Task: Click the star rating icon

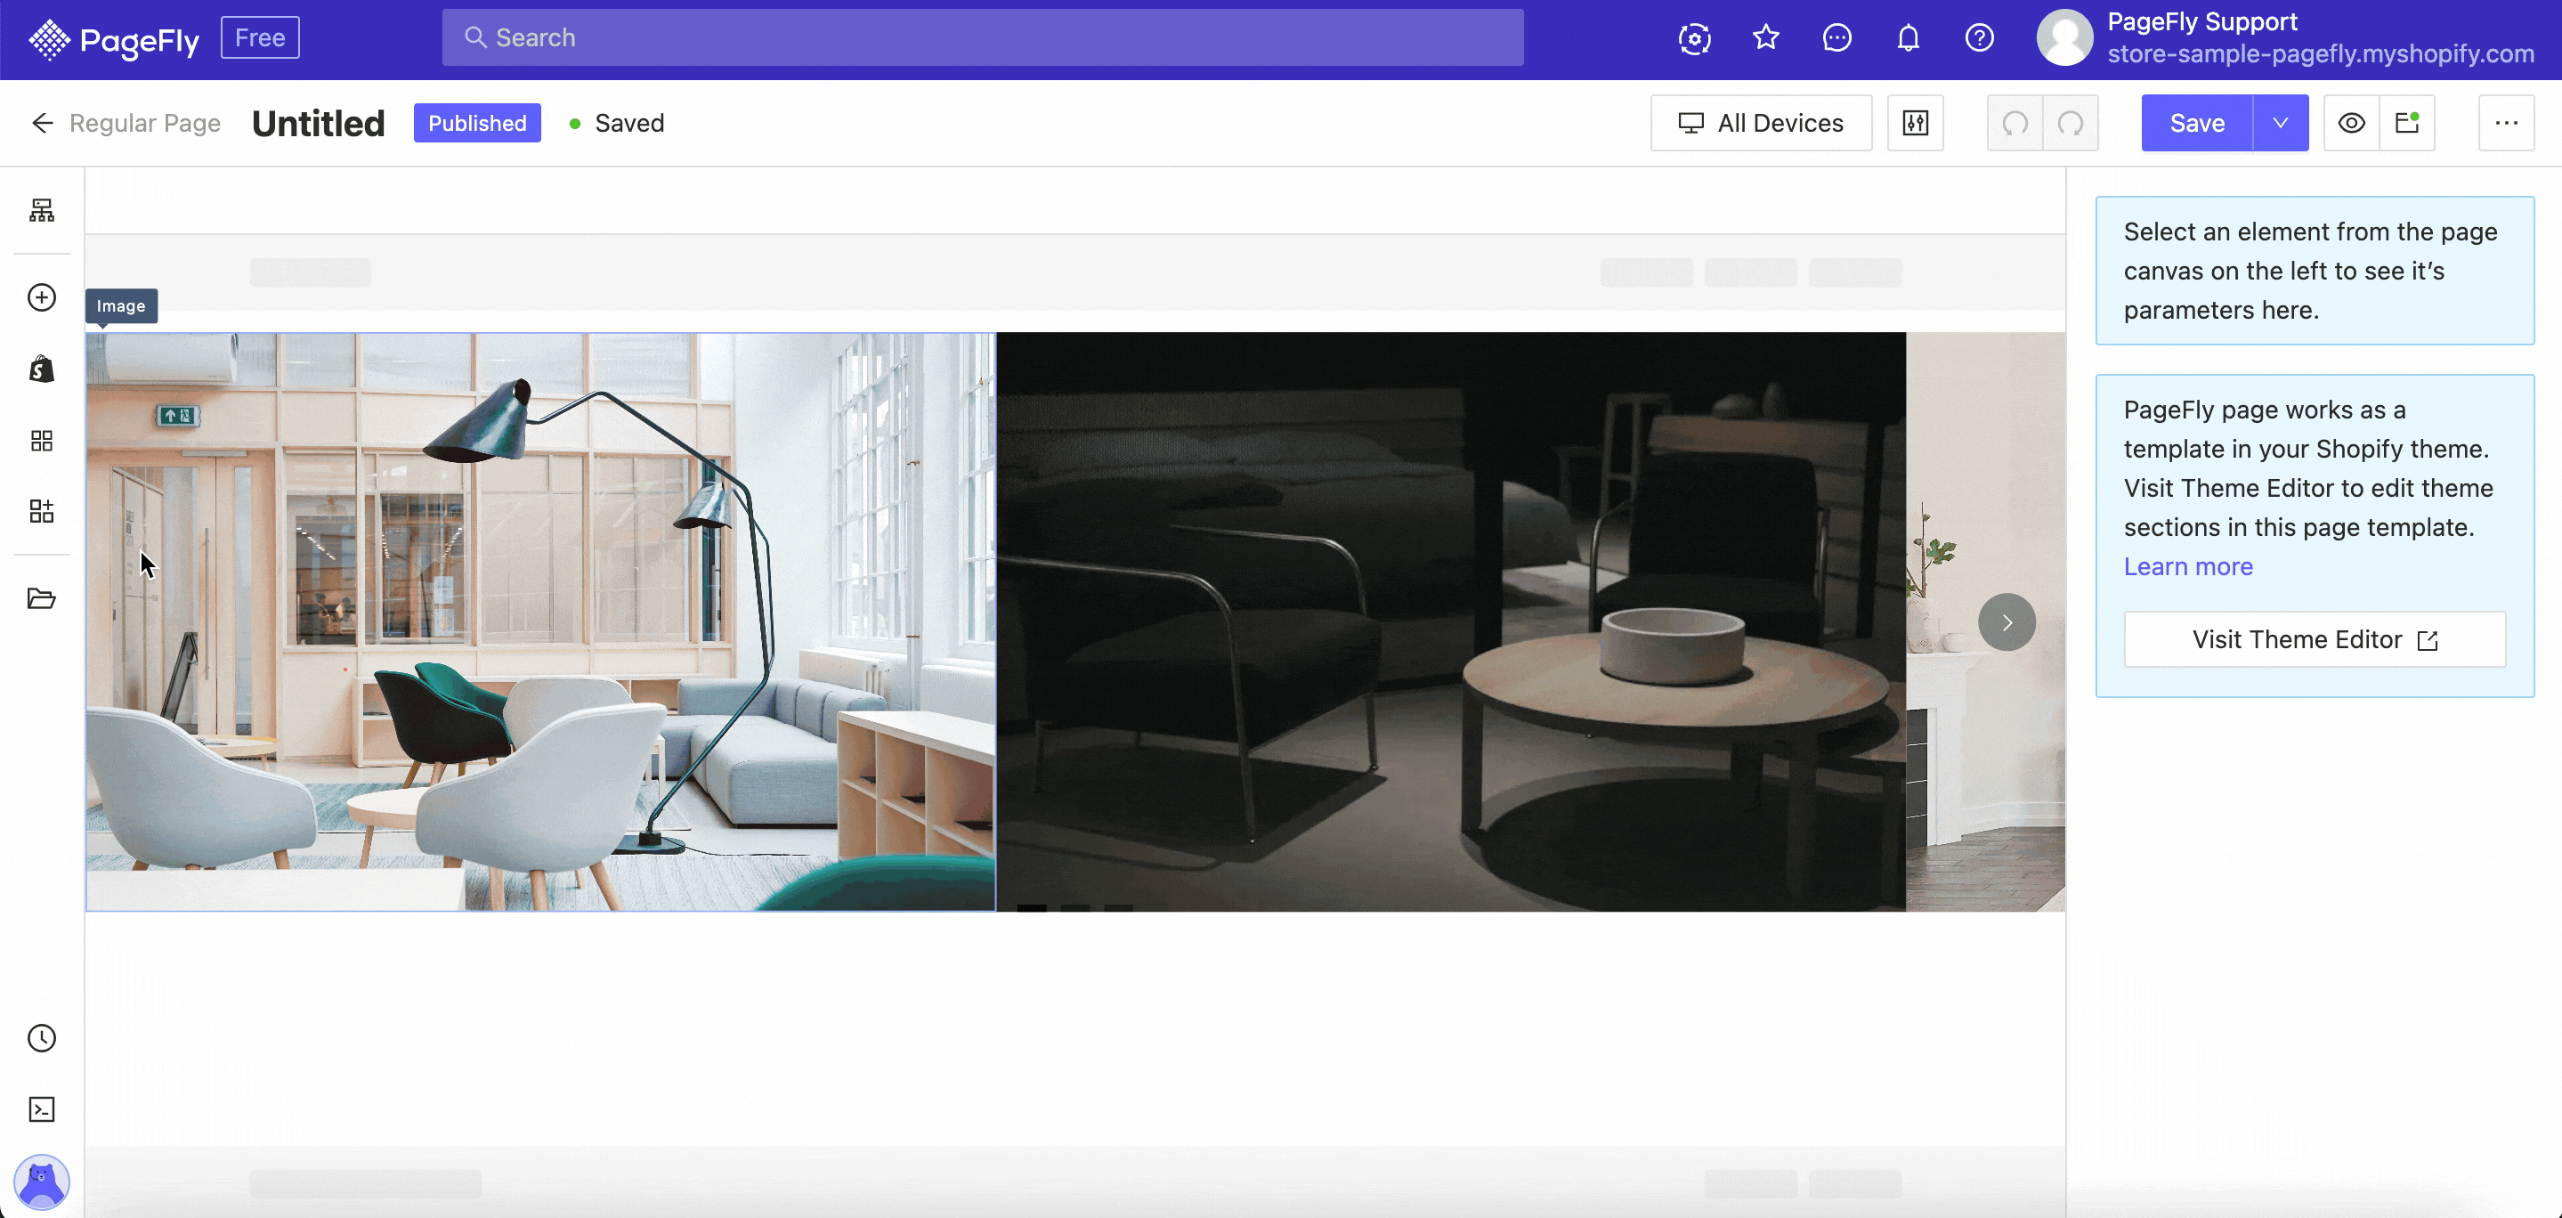Action: pyautogui.click(x=1765, y=37)
